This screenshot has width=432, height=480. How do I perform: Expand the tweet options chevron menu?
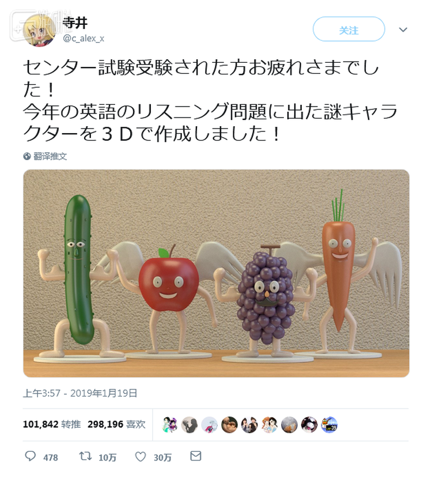pyautogui.click(x=403, y=30)
